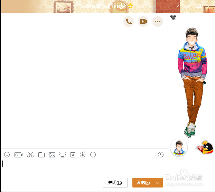The height and width of the screenshot is (192, 215).
Task: Send a file using the folder icon
Action: click(x=41, y=155)
